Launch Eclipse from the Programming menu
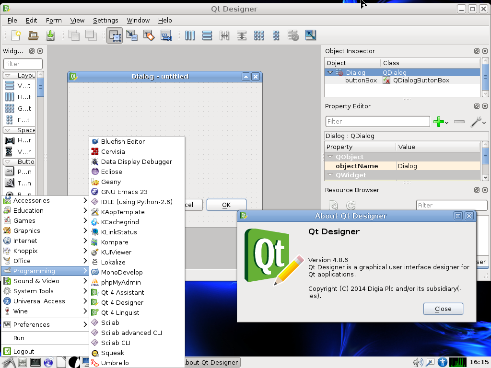This screenshot has height=368, width=491. tap(137, 172)
